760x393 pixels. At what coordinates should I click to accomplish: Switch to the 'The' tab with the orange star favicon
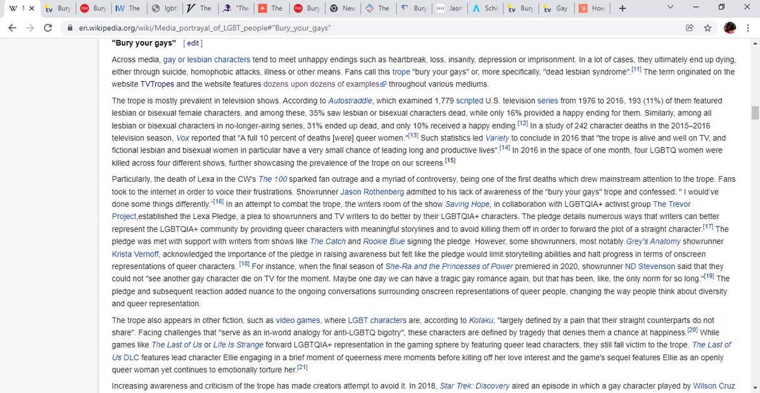272,8
